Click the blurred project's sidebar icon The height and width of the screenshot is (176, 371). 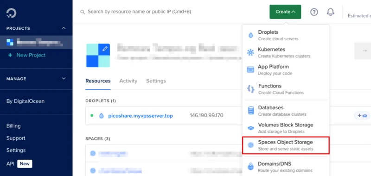pyautogui.click(x=10, y=42)
